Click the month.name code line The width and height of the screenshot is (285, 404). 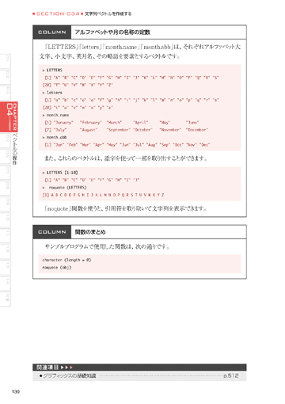click(56, 115)
